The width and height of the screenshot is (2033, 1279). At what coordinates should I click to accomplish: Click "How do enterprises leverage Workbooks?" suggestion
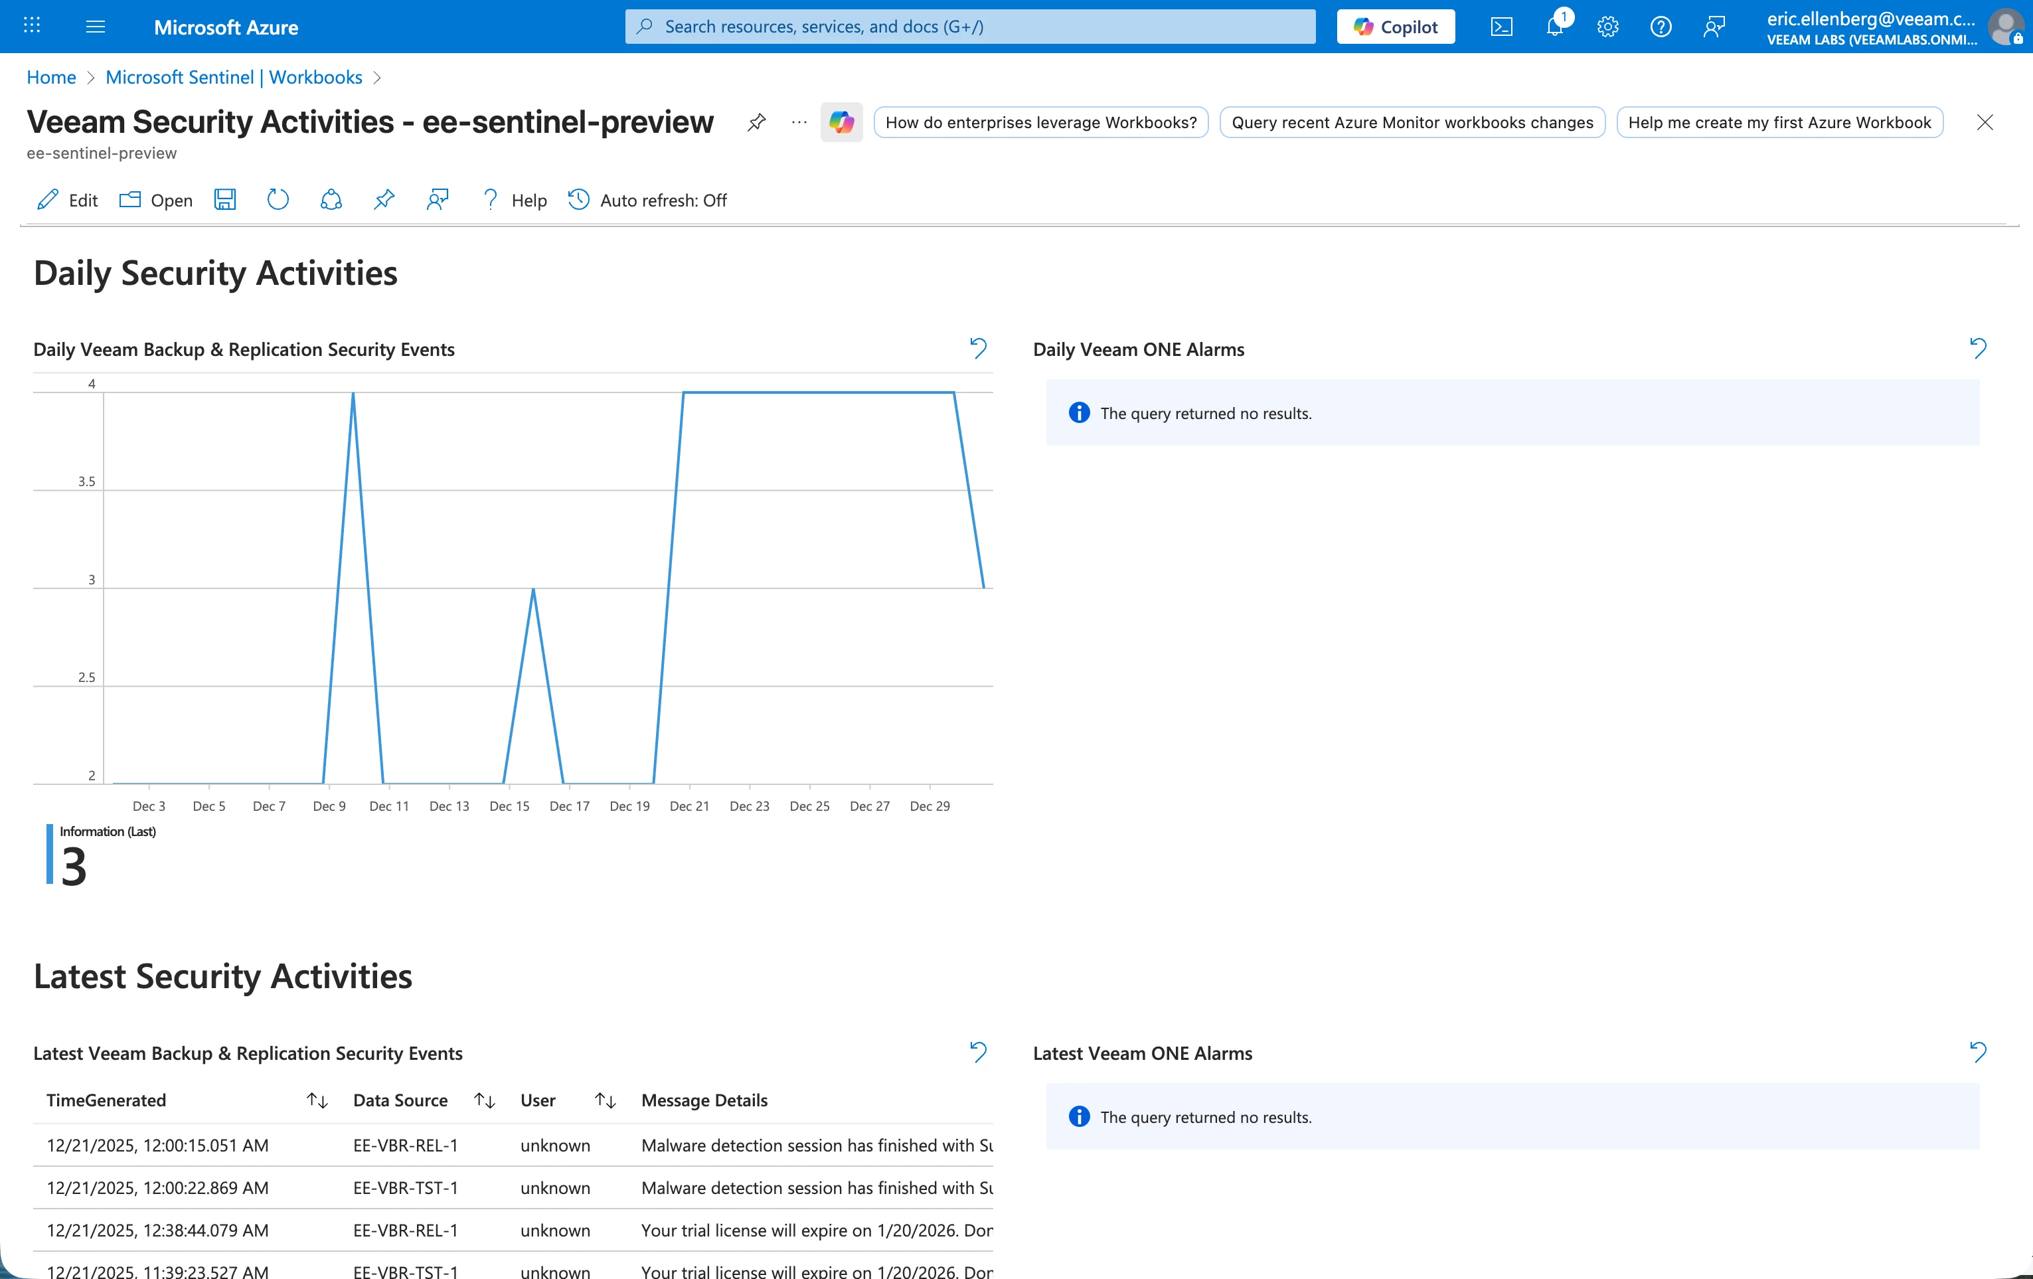click(x=1040, y=122)
